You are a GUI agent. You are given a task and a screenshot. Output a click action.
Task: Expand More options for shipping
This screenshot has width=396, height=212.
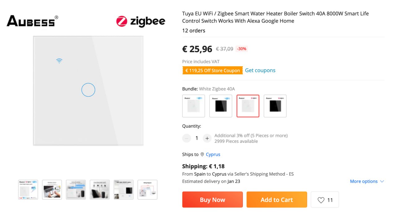click(367, 181)
